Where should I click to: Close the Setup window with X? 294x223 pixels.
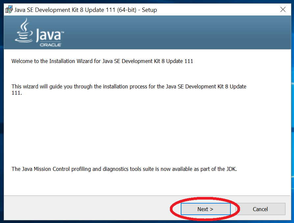(283, 9)
